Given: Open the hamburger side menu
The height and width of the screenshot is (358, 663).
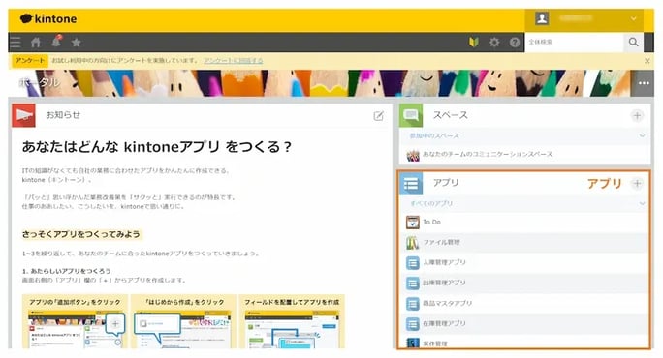Looking at the screenshot, I should 16,43.
